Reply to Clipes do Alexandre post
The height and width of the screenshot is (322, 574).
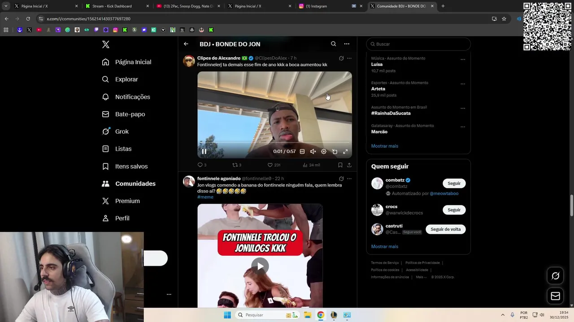pos(202,165)
